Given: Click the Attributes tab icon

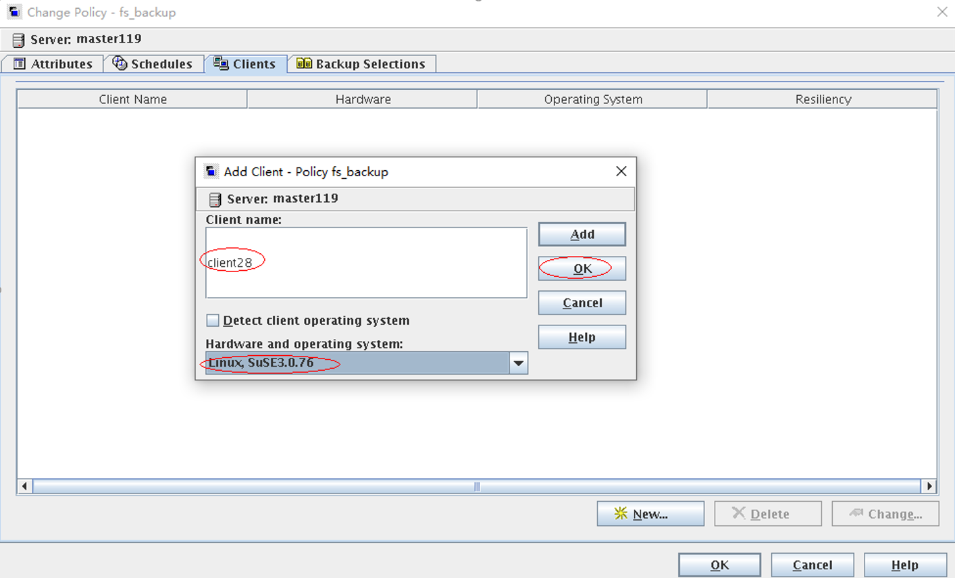Looking at the screenshot, I should point(20,63).
